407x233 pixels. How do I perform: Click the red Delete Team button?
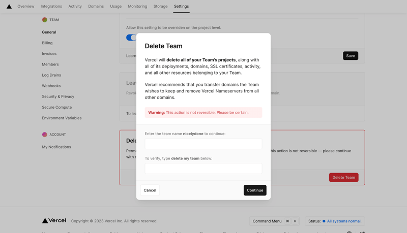tap(344, 177)
